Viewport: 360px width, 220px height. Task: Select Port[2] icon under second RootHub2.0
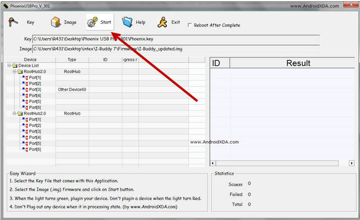tap(26, 125)
